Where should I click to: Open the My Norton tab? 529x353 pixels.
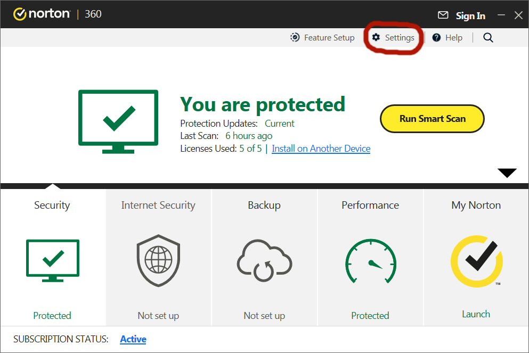tap(476, 258)
